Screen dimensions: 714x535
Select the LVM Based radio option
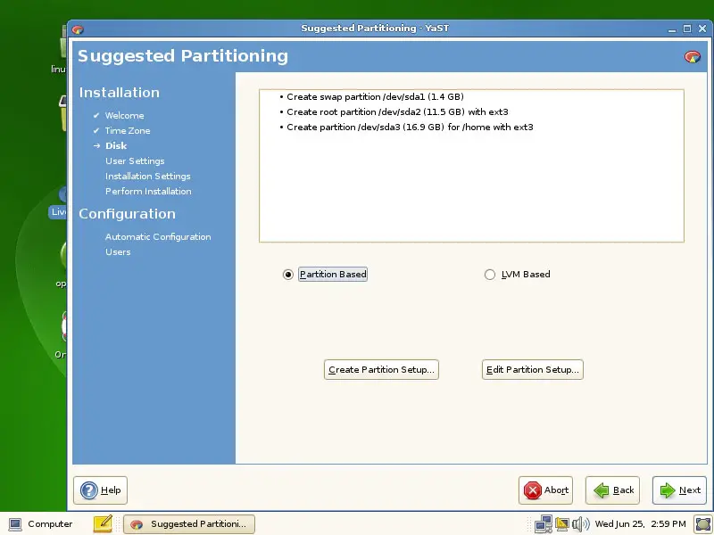489,275
